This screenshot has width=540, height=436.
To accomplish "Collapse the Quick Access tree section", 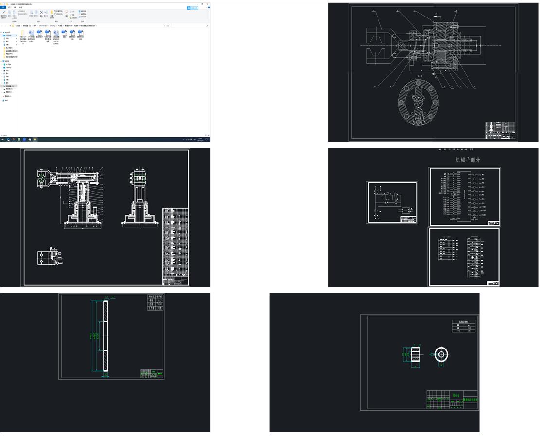I will pyautogui.click(x=1, y=33).
